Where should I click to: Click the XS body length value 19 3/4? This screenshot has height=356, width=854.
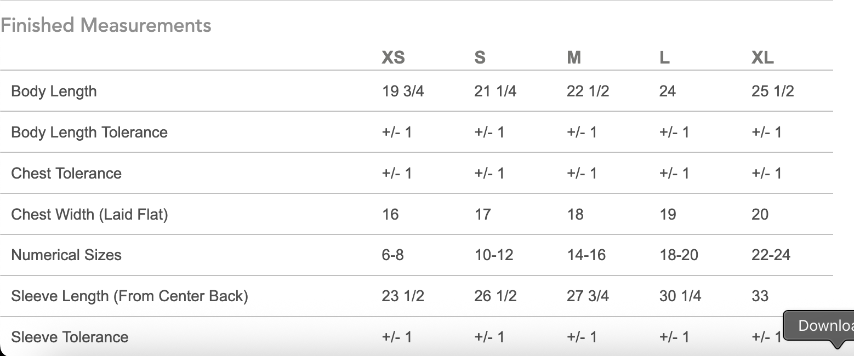403,91
